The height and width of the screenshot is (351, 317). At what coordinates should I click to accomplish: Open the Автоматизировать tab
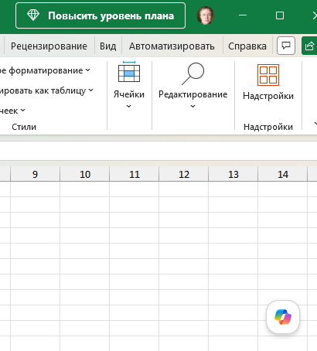coord(172,46)
